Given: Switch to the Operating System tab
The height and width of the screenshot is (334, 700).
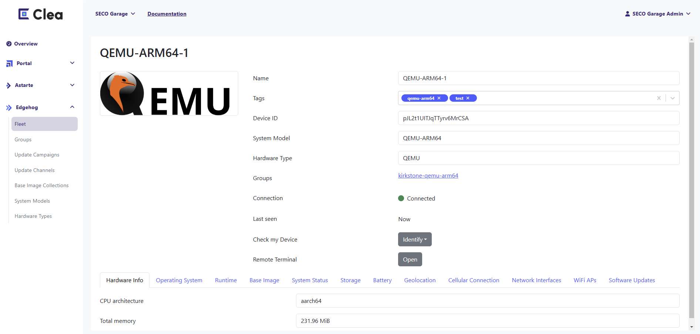Looking at the screenshot, I should click(179, 280).
